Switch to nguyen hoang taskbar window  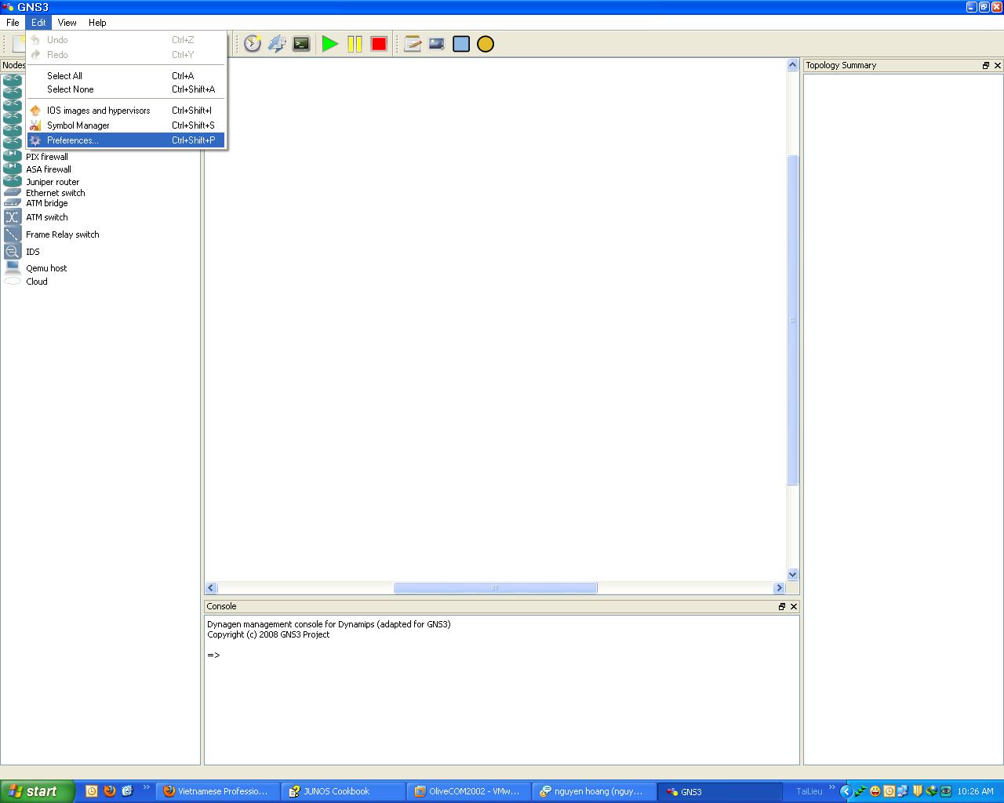pyautogui.click(x=594, y=791)
